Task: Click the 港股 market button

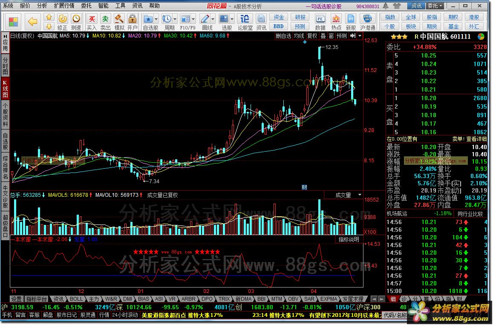Action: [474, 17]
